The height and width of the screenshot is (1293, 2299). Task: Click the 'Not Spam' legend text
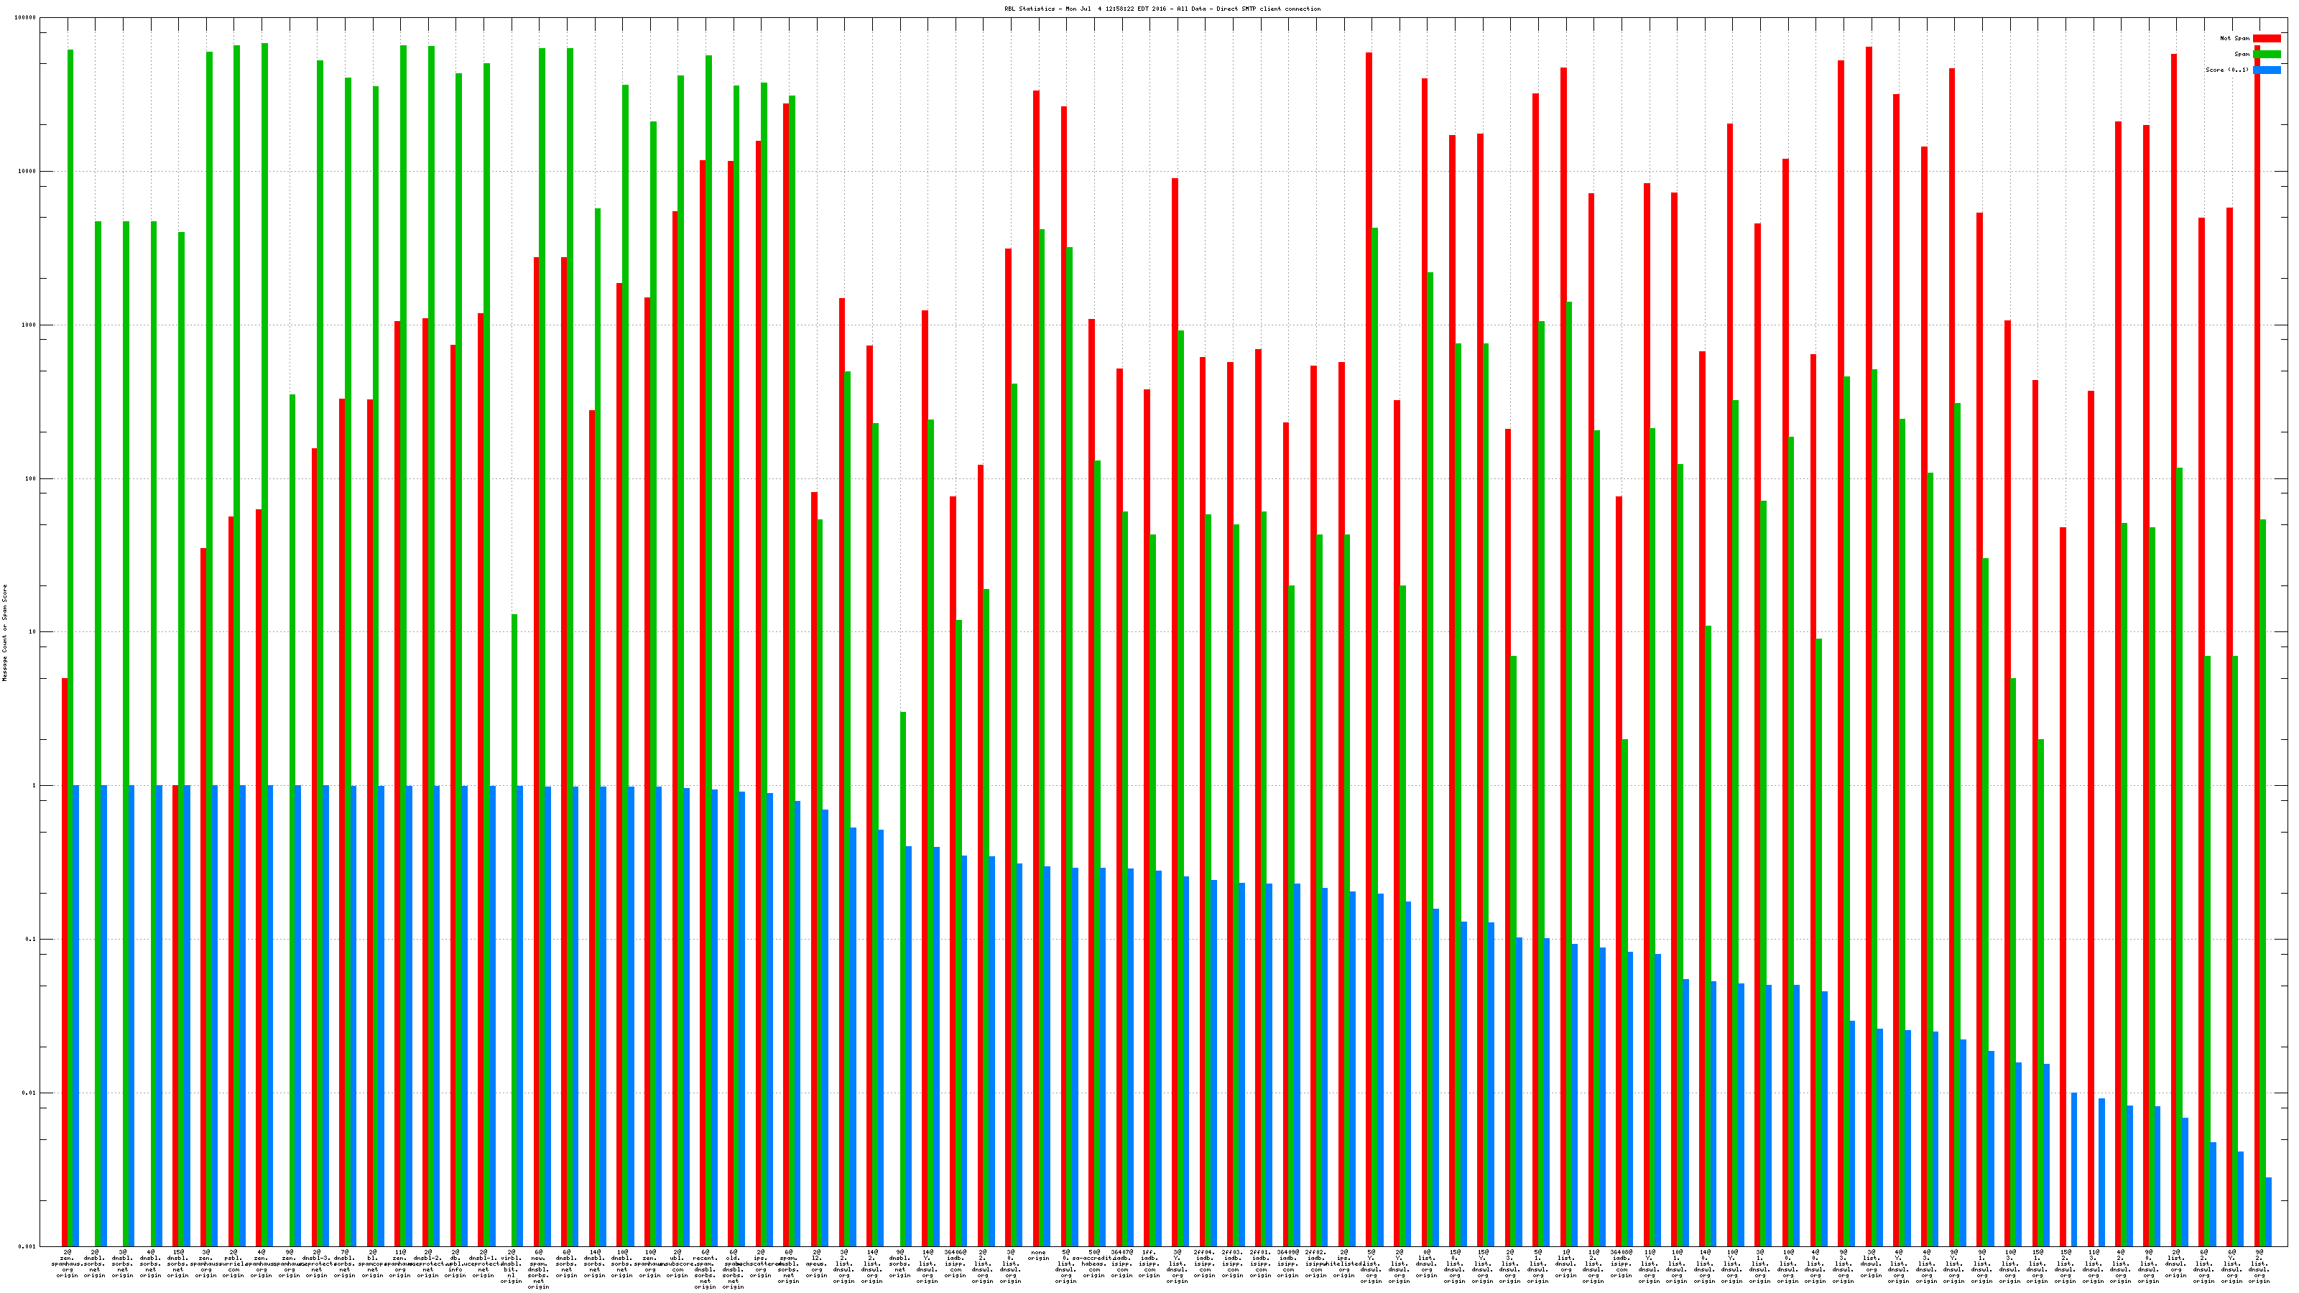2235,38
